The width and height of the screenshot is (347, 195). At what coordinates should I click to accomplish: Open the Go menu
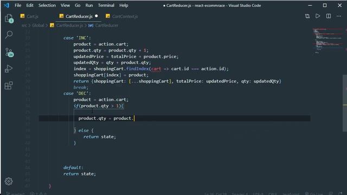pyautogui.click(x=78, y=5)
